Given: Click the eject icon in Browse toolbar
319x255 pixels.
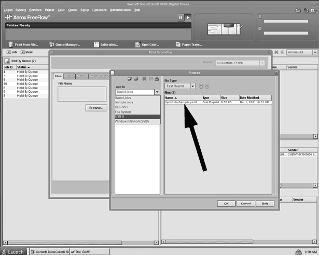Looking at the screenshot, I should [x=157, y=79].
